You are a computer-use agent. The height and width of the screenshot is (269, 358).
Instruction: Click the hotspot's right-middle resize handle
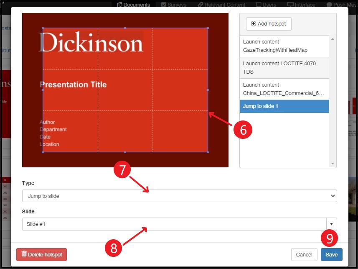click(x=208, y=90)
